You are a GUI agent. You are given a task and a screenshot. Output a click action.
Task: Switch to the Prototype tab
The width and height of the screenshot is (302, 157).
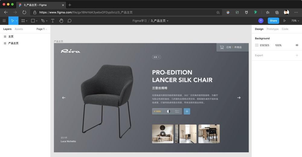point(272,29)
